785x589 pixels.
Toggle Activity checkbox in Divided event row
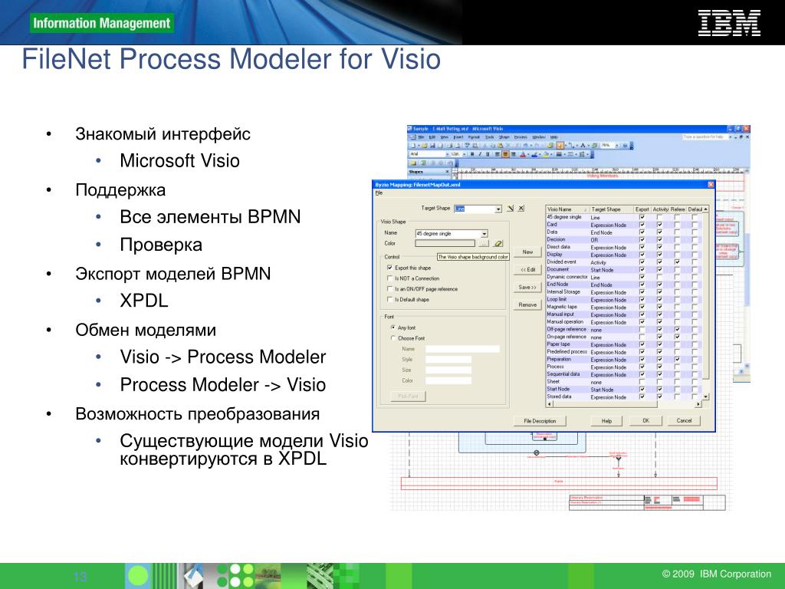click(659, 262)
